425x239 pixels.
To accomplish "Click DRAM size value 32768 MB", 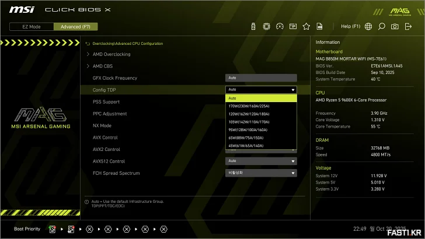I will pyautogui.click(x=380, y=148).
